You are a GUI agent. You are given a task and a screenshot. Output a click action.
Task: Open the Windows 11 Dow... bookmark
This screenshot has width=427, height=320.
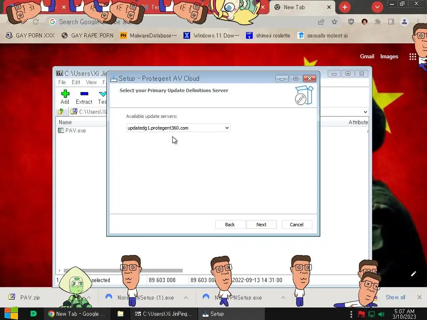pos(211,36)
